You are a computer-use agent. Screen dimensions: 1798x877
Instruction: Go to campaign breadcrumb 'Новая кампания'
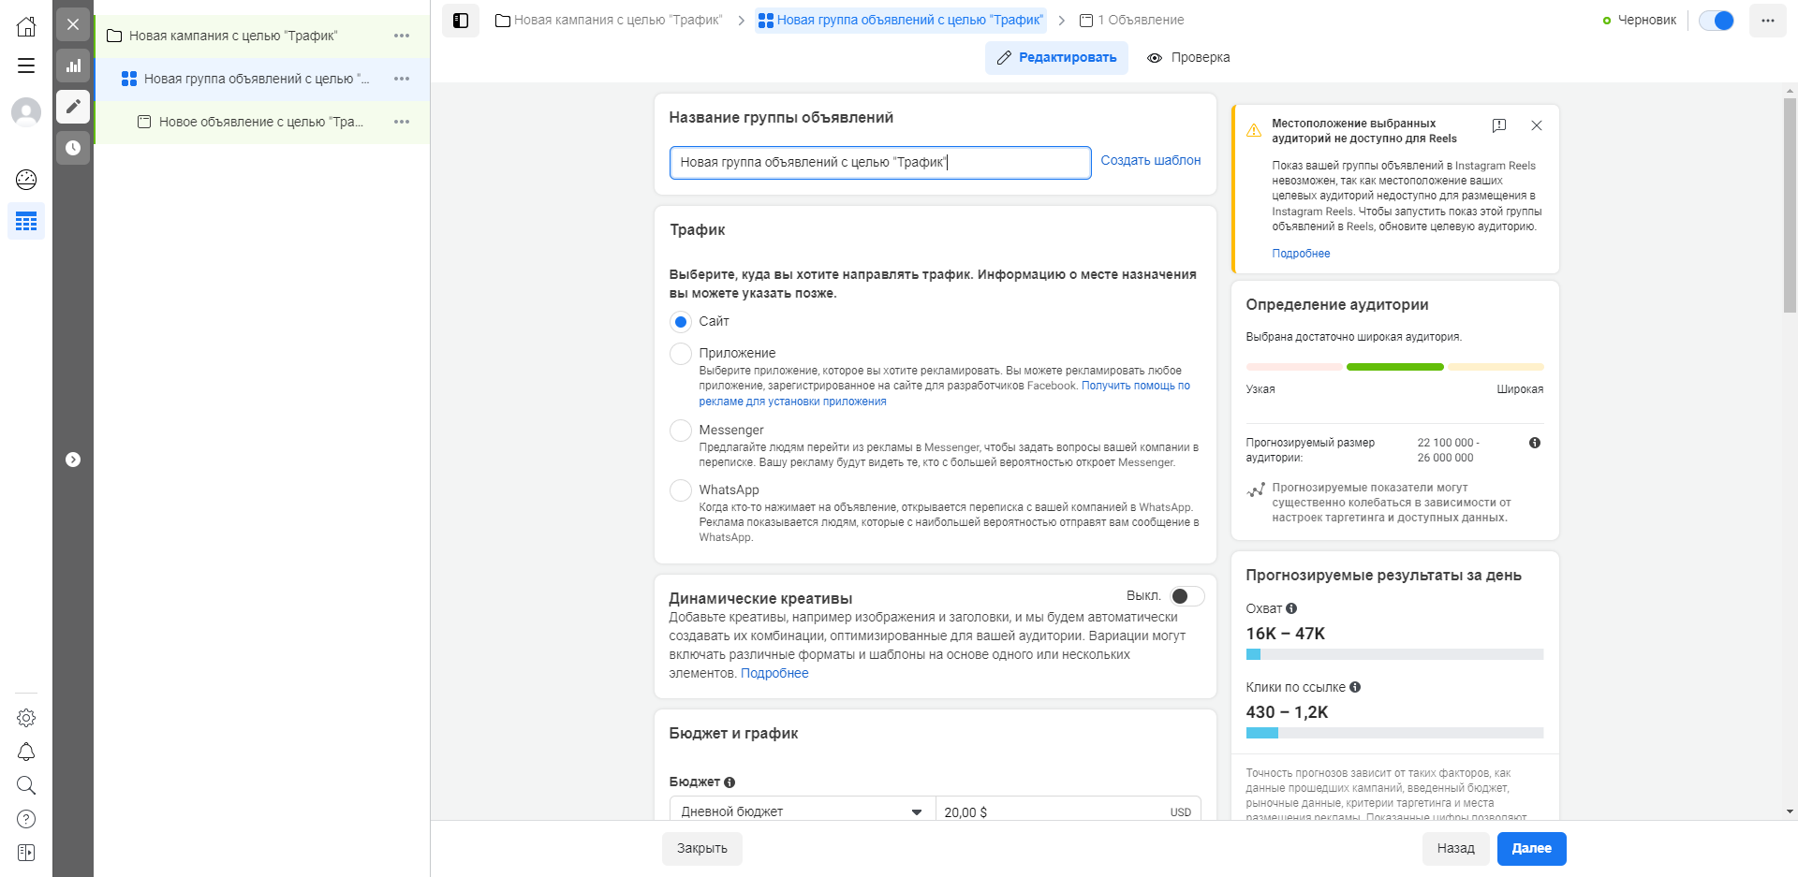[609, 20]
